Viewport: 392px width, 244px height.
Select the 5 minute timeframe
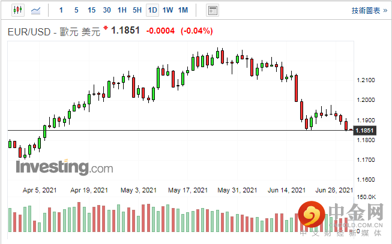(76, 10)
